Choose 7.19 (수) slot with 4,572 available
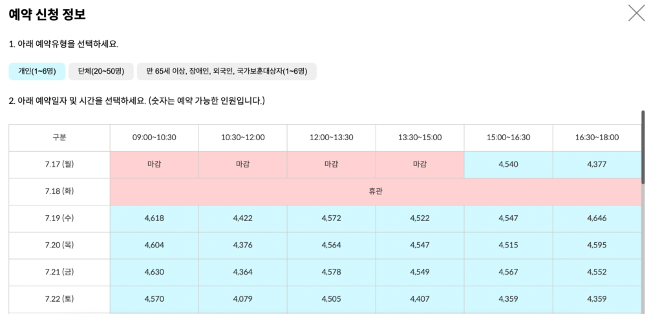Image resolution: width=662 pixels, height=314 pixels. [x=332, y=218]
